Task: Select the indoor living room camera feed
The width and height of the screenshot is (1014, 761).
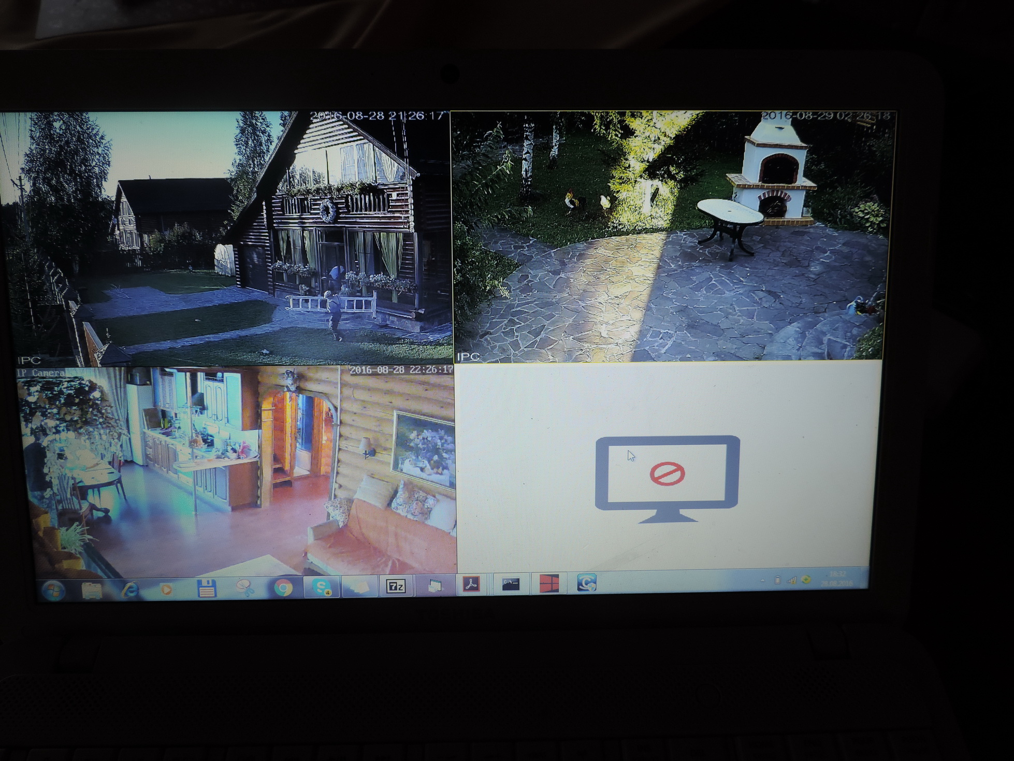Action: 236,471
